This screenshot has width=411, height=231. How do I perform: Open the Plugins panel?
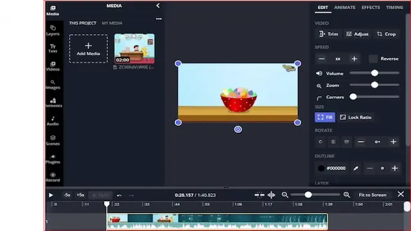pyautogui.click(x=53, y=159)
